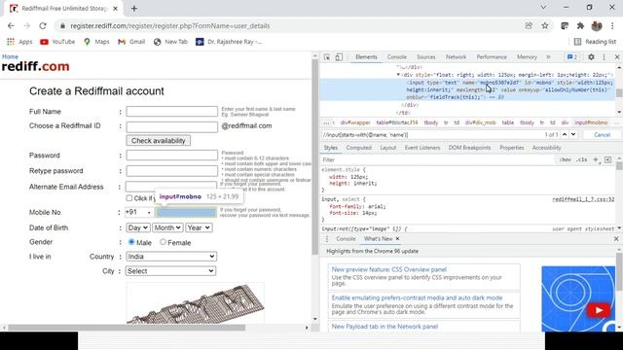Open drawer three-dot menu beside Console
Viewport: 623px width, 350px height.
(x=327, y=239)
